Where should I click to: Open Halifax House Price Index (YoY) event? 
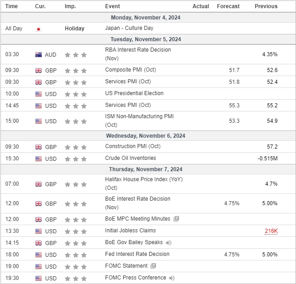tap(144, 183)
